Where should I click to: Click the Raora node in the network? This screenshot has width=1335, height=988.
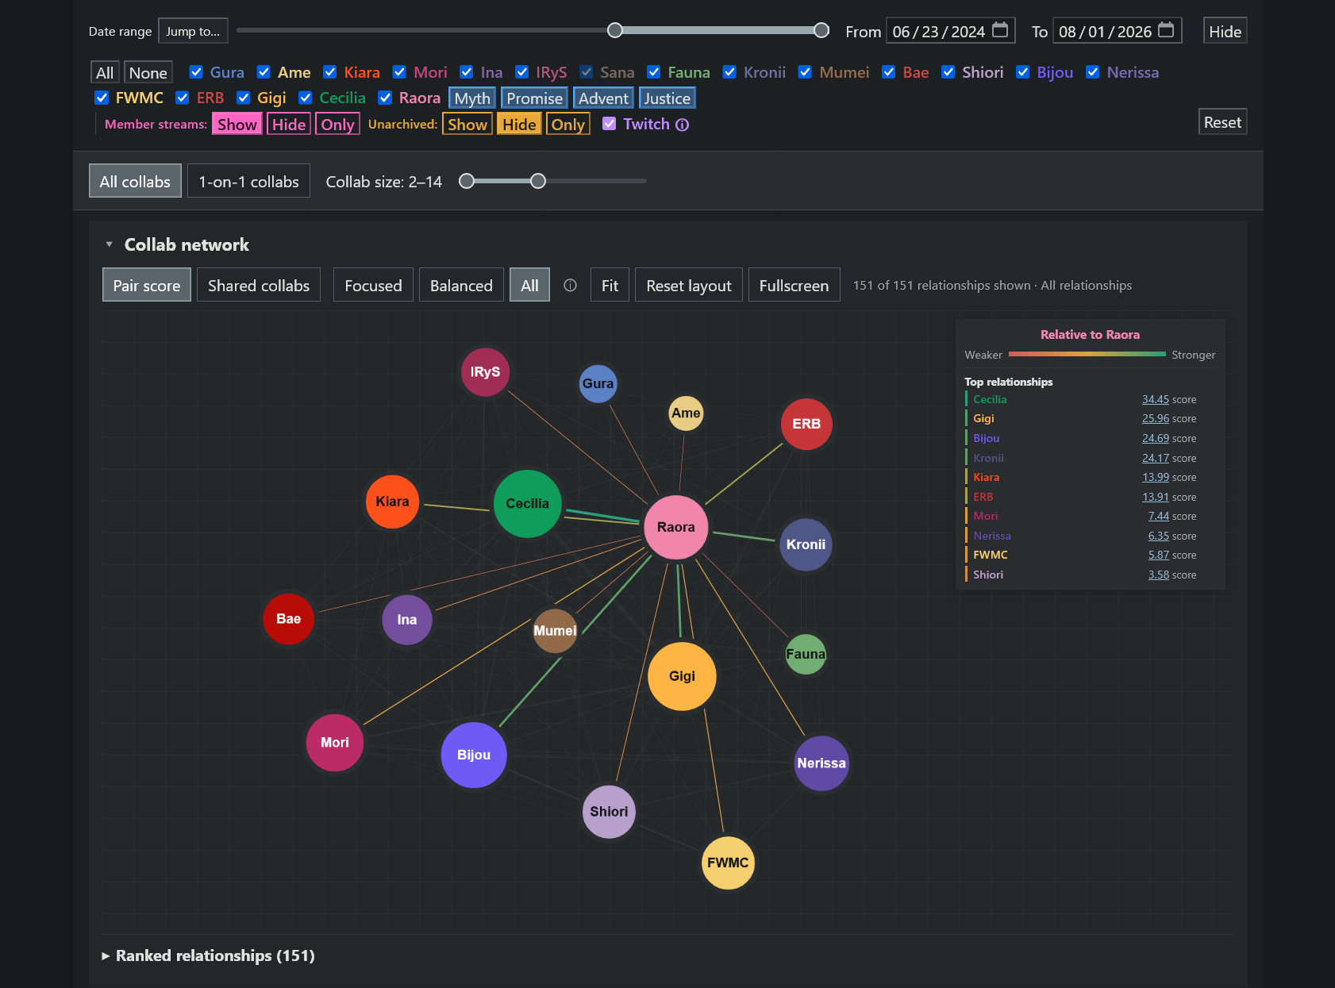click(x=675, y=527)
